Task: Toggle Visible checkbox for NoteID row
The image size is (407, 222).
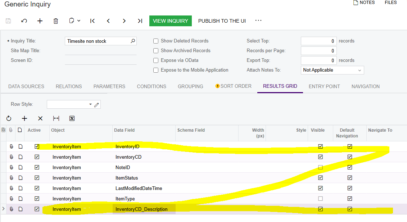Action: point(321,167)
